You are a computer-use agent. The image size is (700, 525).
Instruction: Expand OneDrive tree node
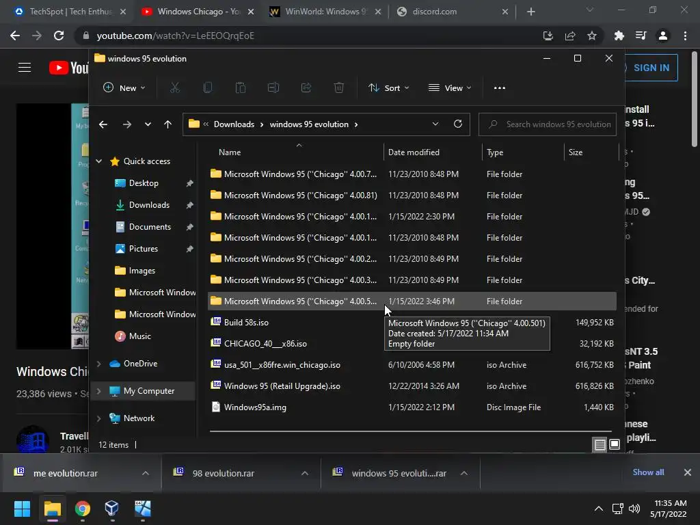pyautogui.click(x=99, y=364)
